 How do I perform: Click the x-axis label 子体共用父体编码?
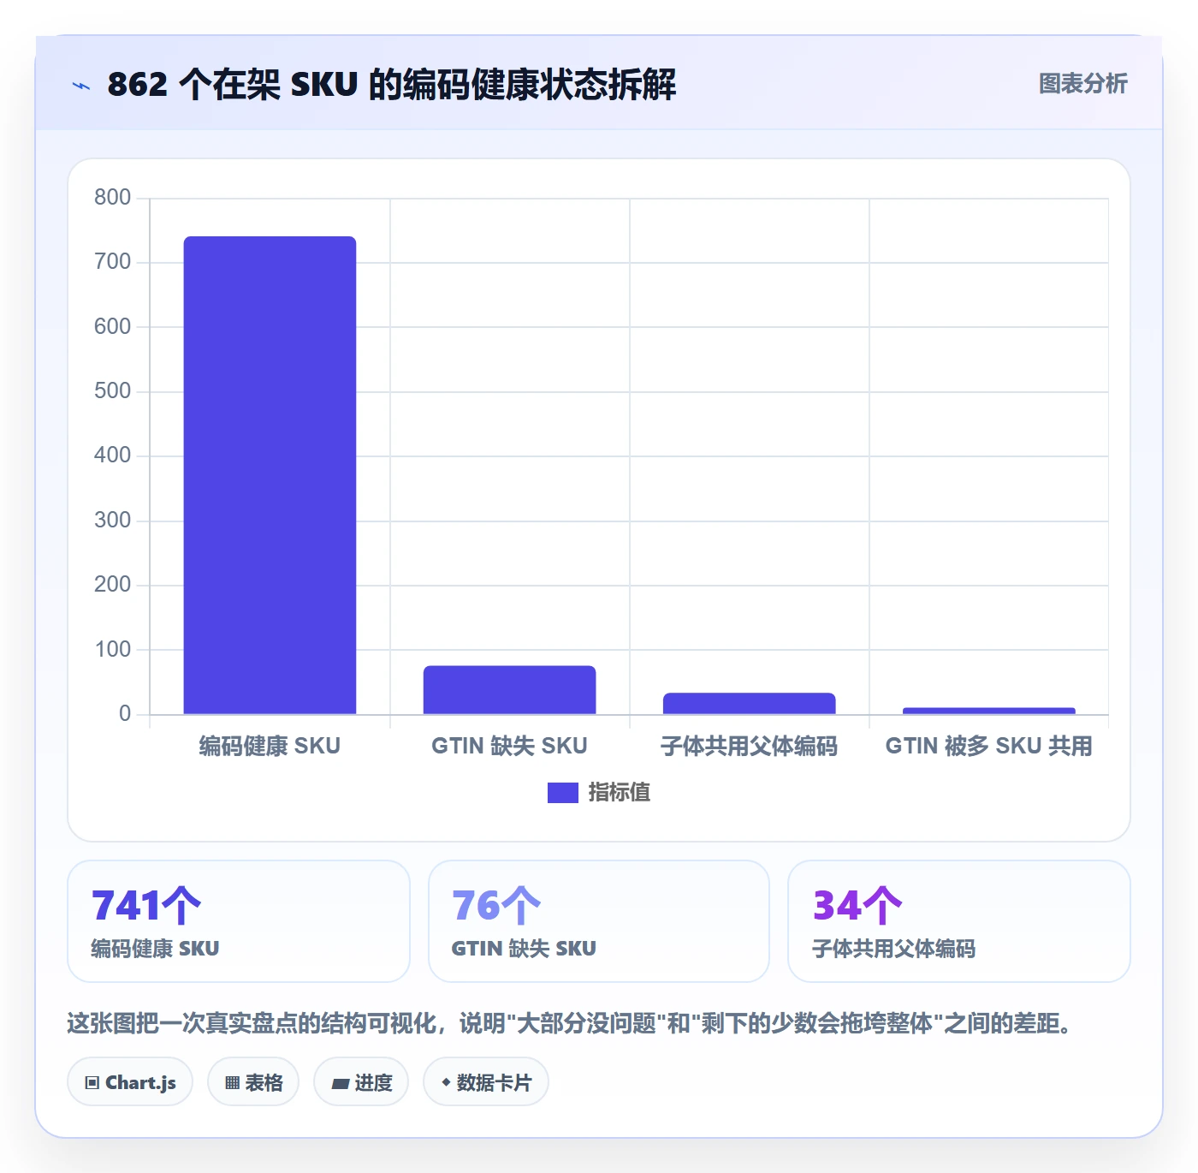point(749,747)
